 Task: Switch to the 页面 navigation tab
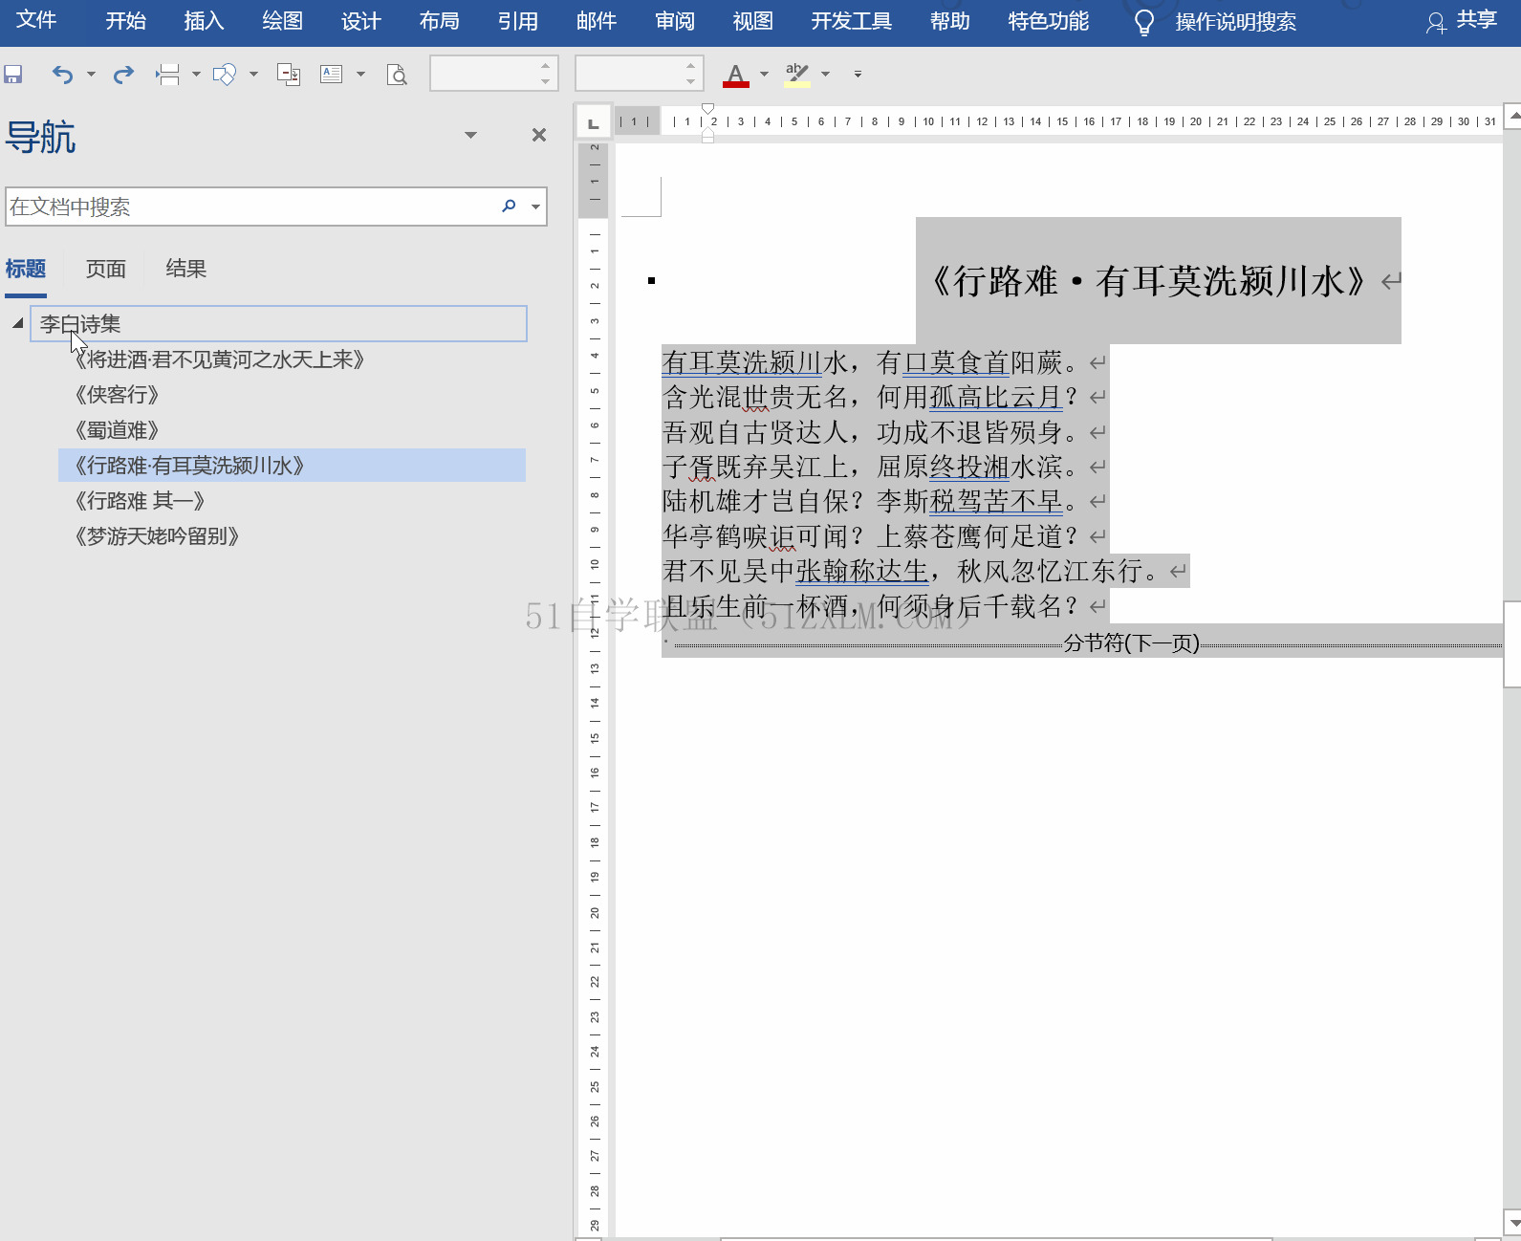point(105,269)
